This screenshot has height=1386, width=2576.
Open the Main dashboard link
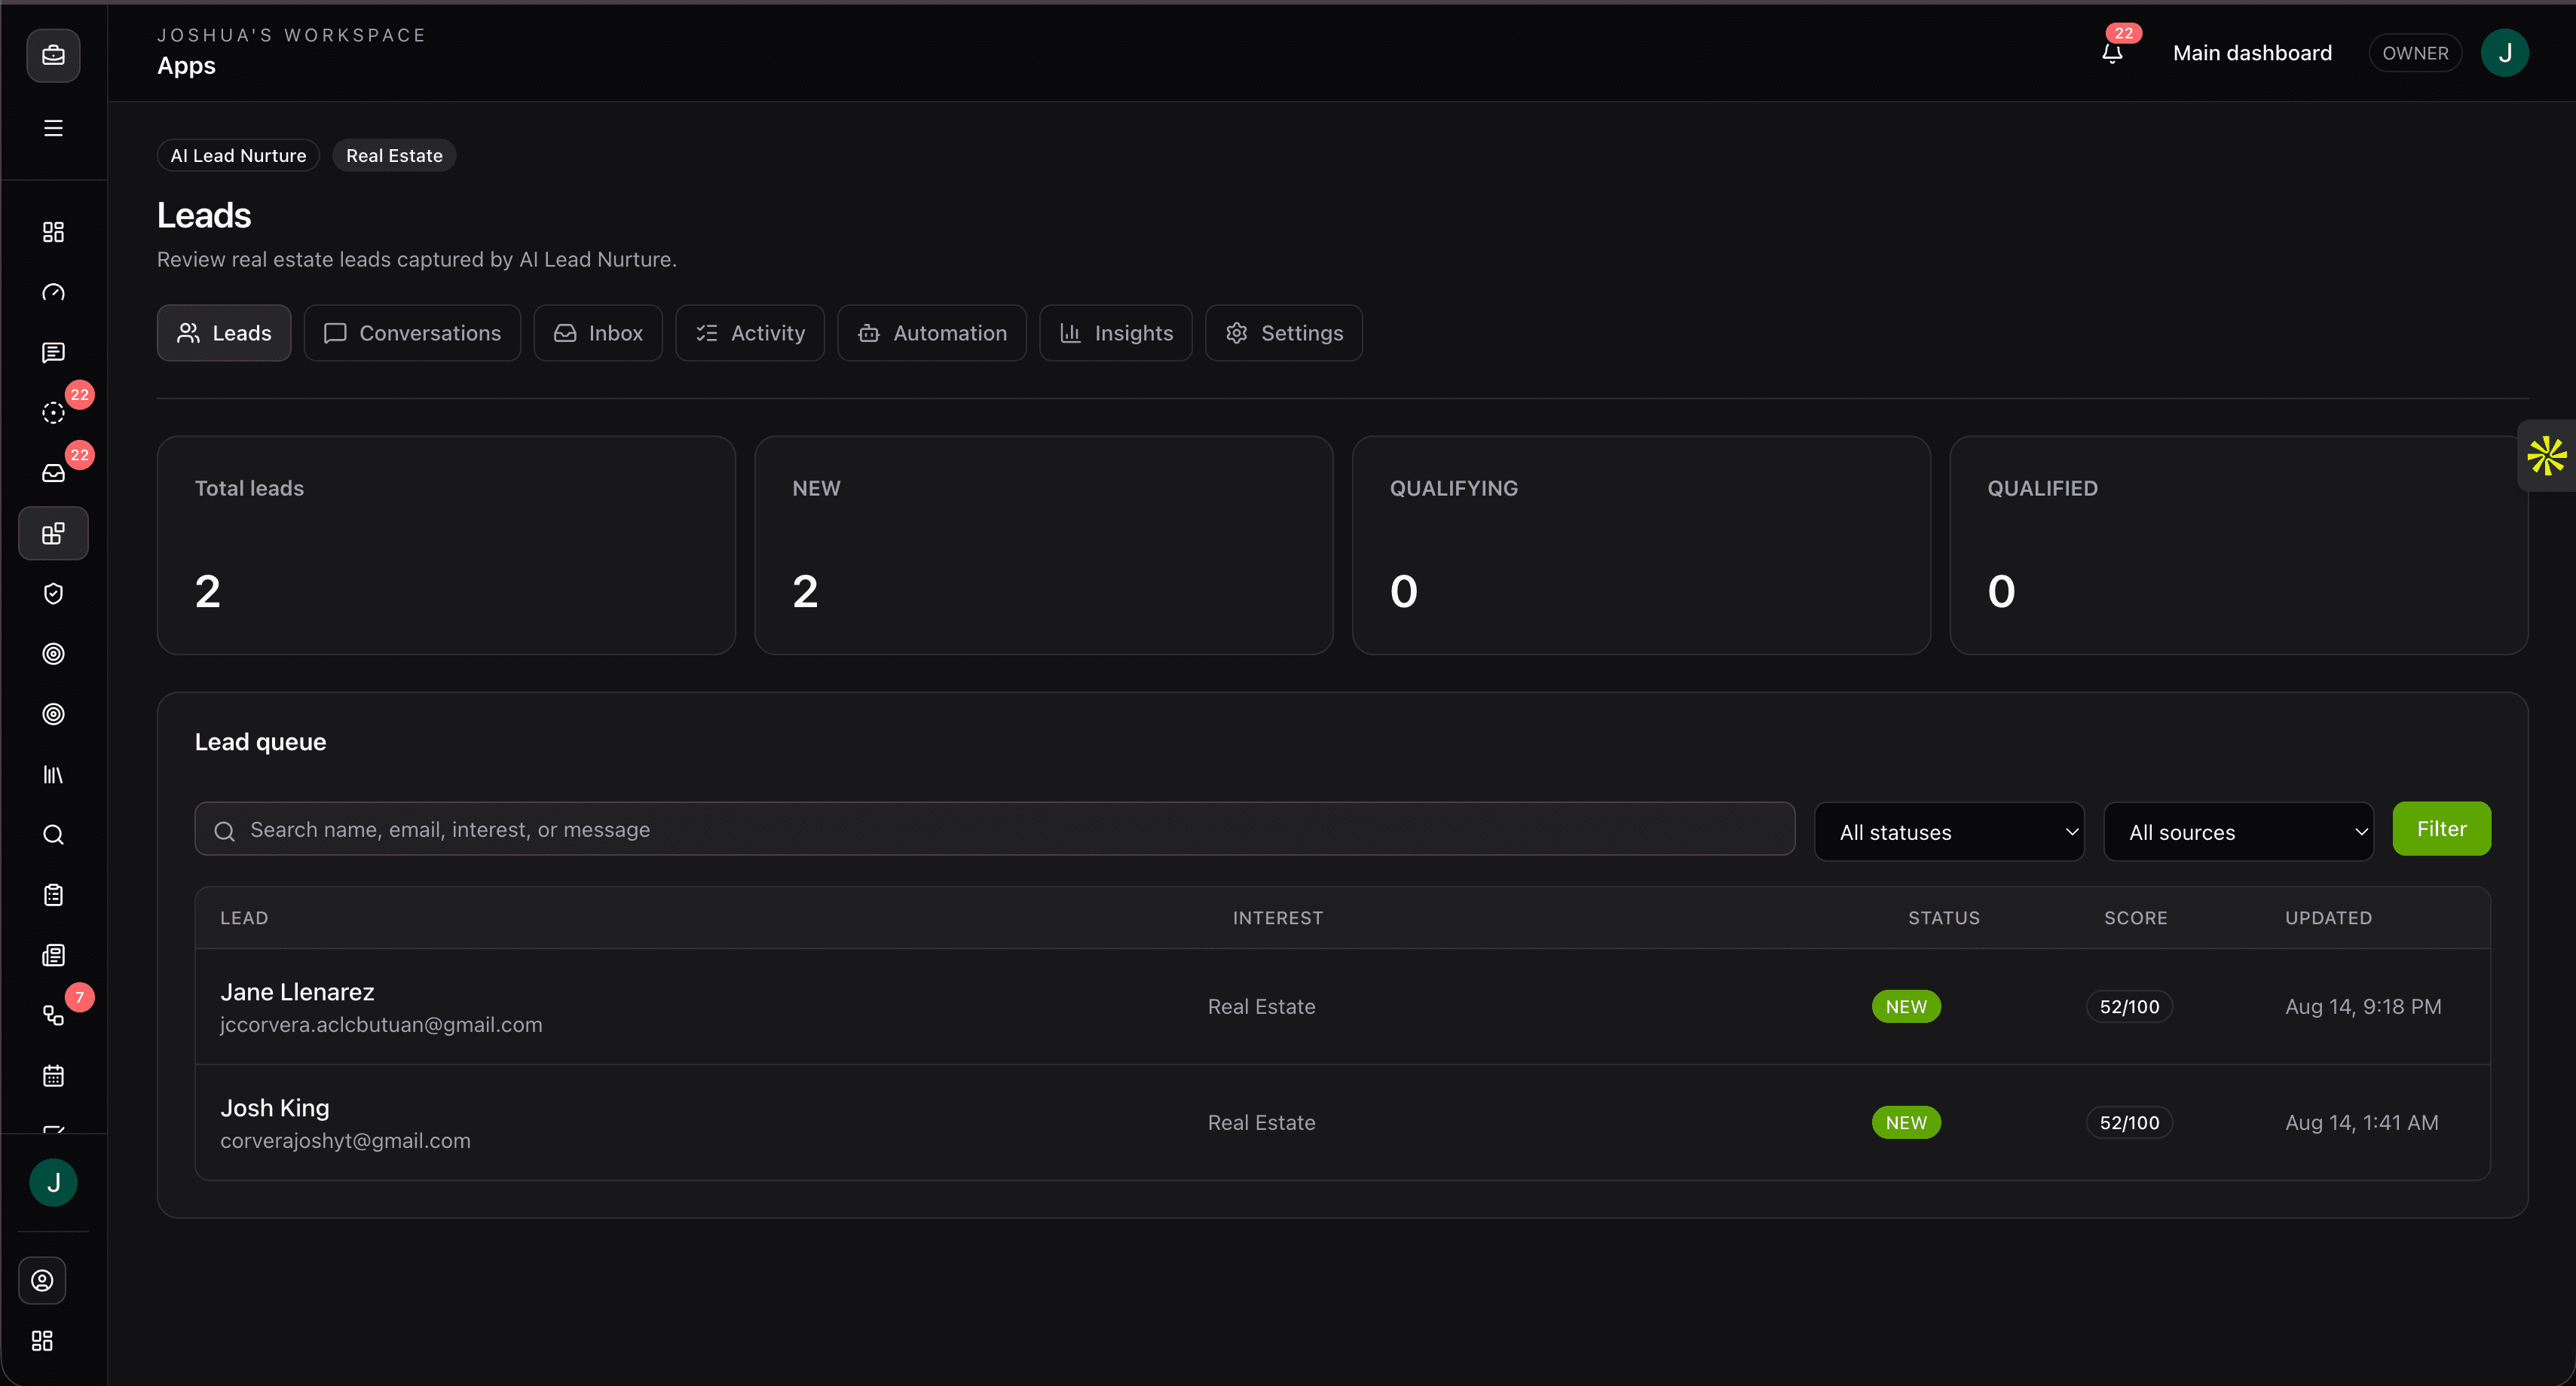click(2252, 53)
